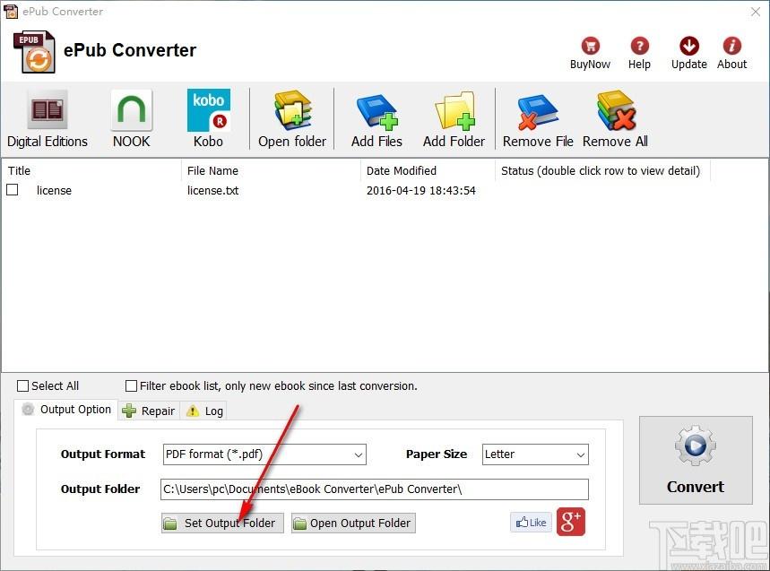Image resolution: width=770 pixels, height=571 pixels.
Task: Click the Open folder toolbar icon
Action: click(292, 118)
